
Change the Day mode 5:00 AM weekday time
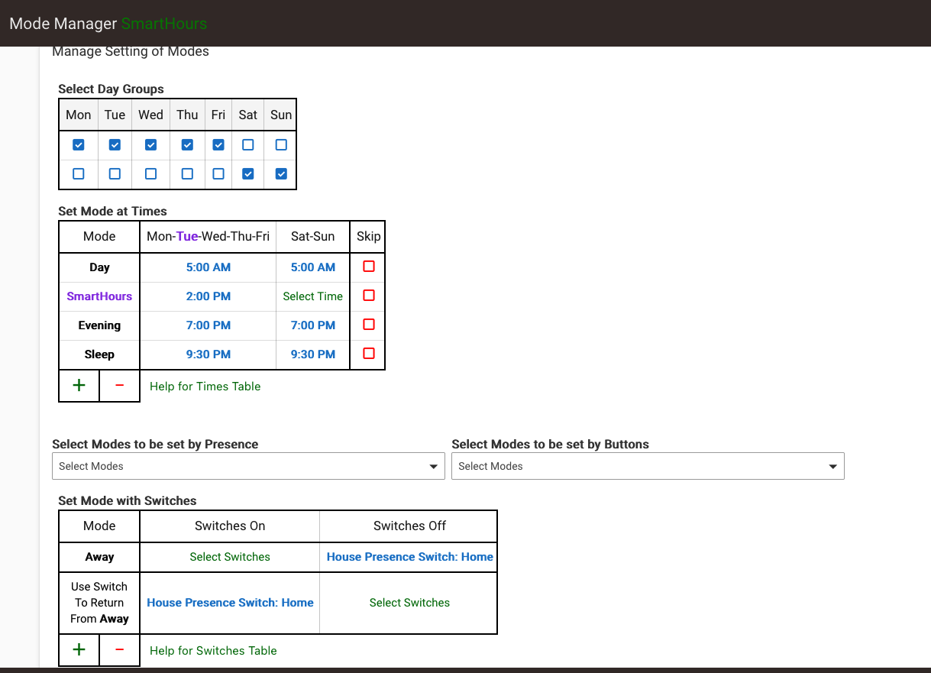click(x=209, y=267)
